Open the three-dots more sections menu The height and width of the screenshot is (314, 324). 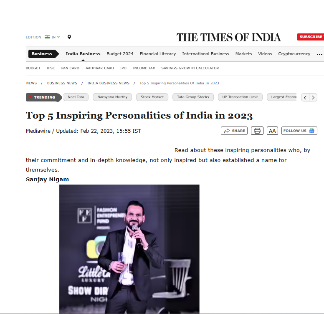pos(319,54)
